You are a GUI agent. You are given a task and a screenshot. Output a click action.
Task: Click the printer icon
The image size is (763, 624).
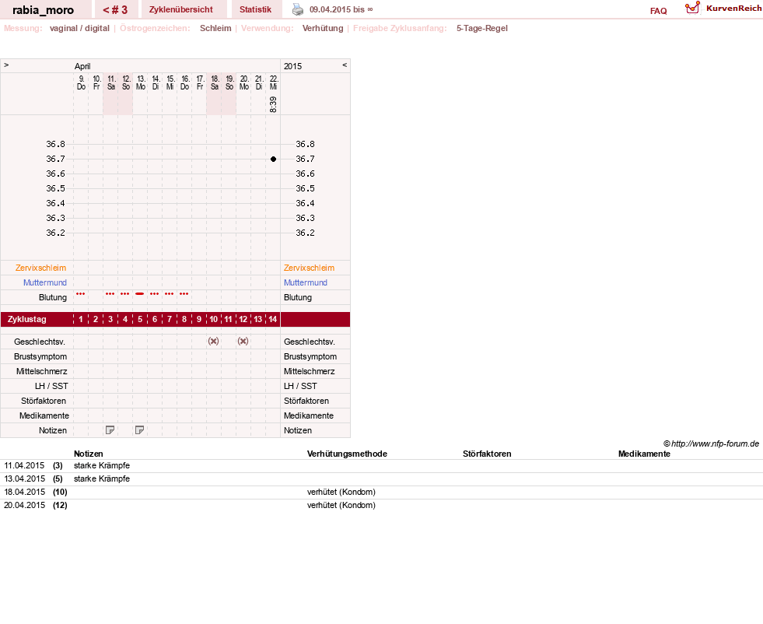click(x=298, y=10)
